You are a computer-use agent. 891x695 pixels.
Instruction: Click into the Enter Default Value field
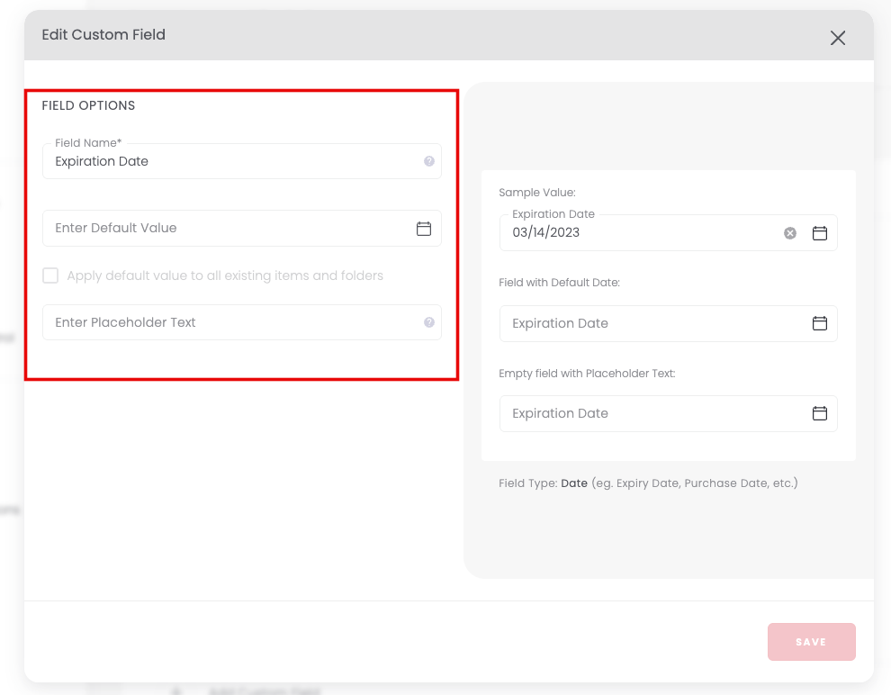[x=242, y=229]
